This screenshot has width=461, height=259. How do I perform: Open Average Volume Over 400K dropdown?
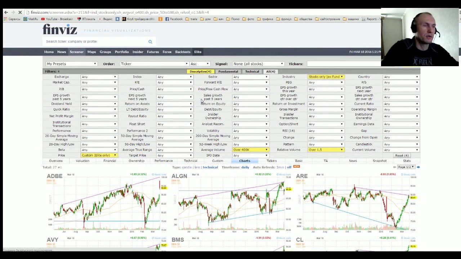(250, 150)
